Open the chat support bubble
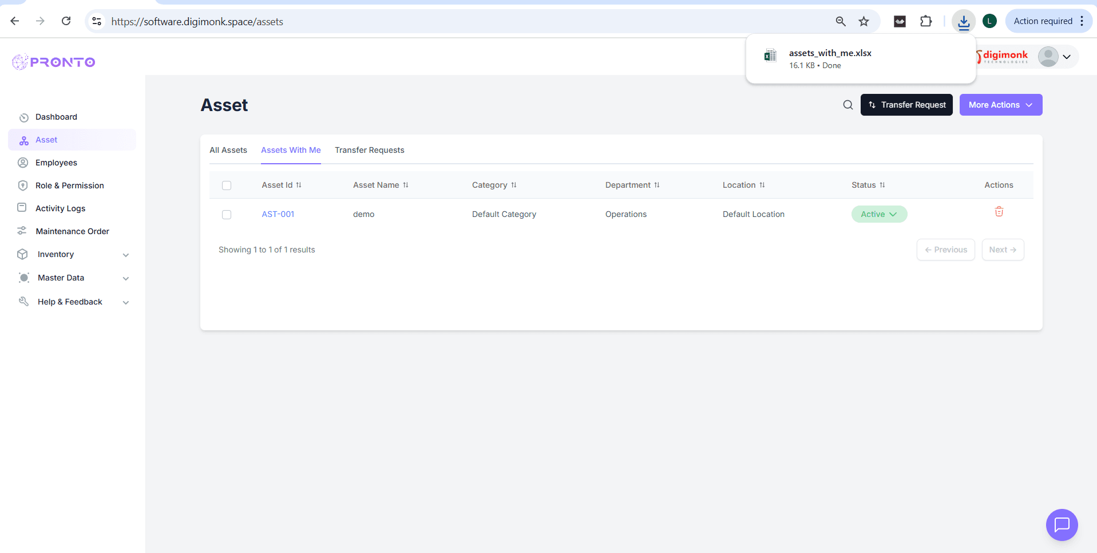1097x553 pixels. click(1062, 524)
